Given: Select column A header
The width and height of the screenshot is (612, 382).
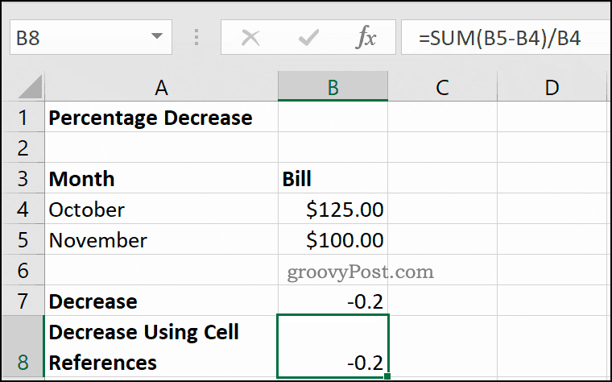Looking at the screenshot, I should 161,86.
